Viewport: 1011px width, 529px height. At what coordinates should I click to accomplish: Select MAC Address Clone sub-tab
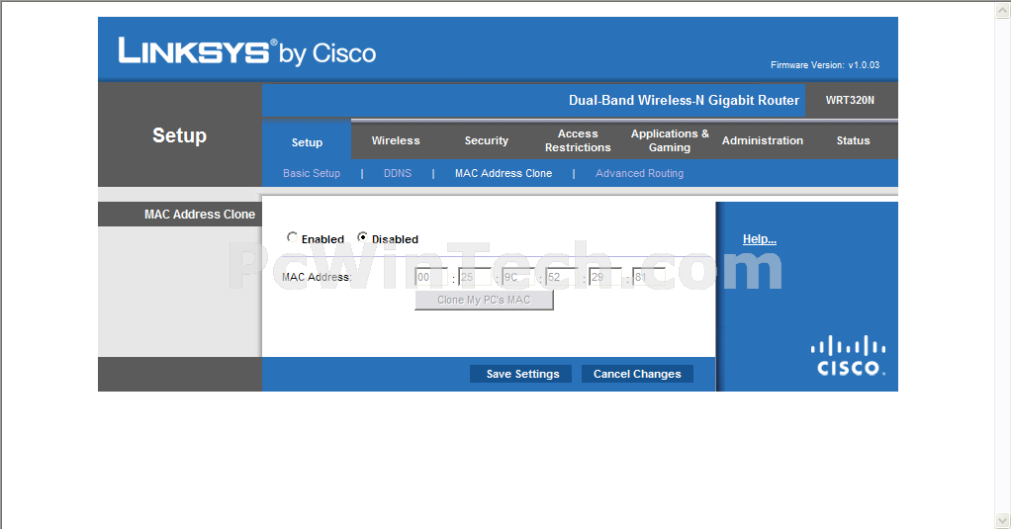tap(503, 173)
